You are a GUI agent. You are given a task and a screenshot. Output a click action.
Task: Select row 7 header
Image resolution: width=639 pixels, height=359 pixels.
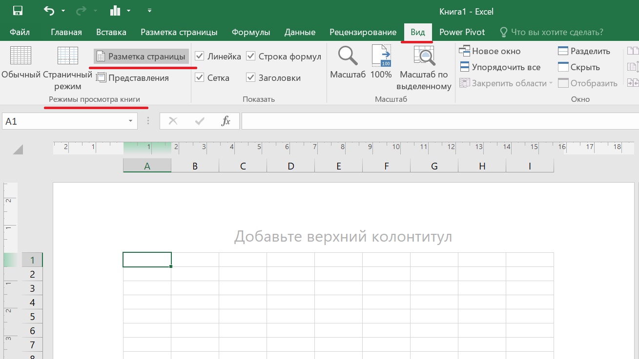(x=33, y=344)
